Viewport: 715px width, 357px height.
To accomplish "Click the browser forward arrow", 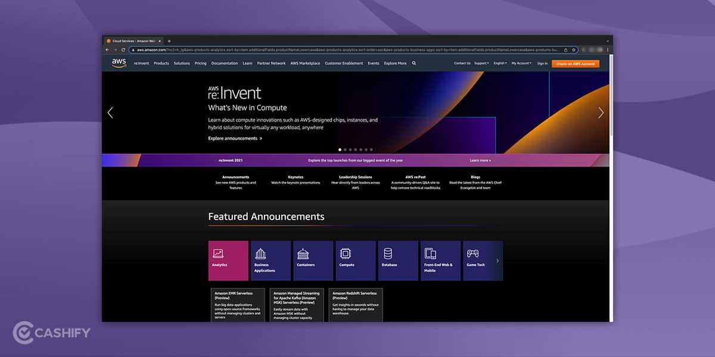I will [x=114, y=50].
